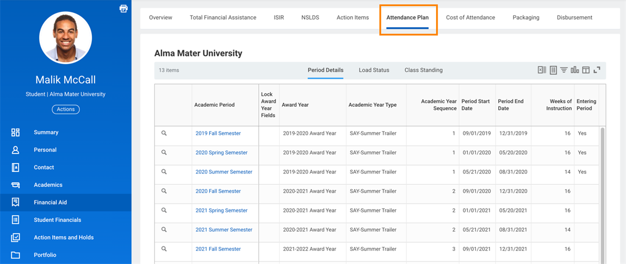Image resolution: width=626 pixels, height=264 pixels.
Task: Click magnifier icon for 2020 Summer Semester row
Action: point(164,172)
